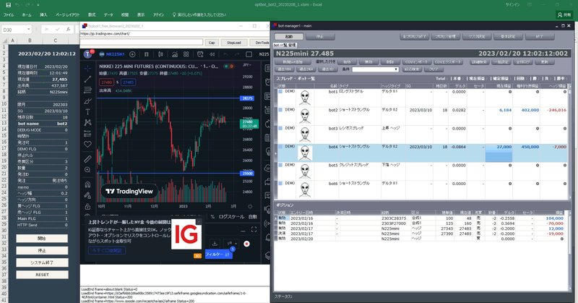Click the bot4 alien avatar thumbnail

(x=305, y=153)
